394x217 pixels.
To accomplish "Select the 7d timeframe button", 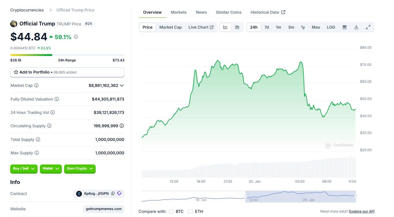I will coord(266,27).
